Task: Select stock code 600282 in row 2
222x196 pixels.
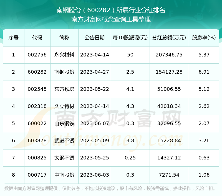Action: (x=37, y=72)
